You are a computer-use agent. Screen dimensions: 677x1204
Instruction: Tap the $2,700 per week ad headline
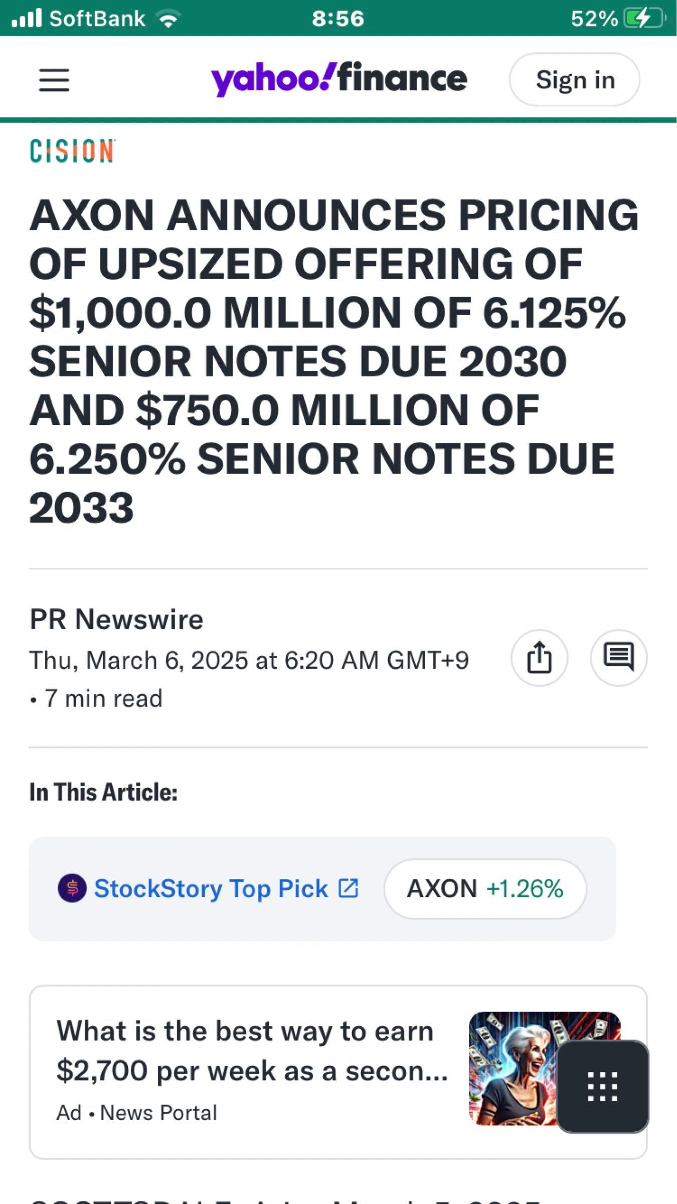tap(251, 1050)
